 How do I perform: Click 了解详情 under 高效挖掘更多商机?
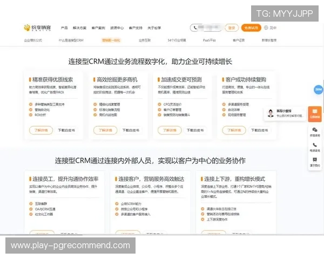click(105, 131)
